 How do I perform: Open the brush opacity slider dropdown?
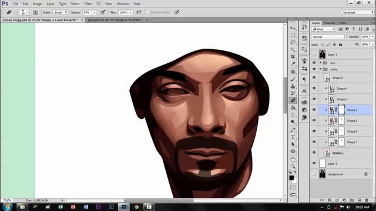[x=95, y=12]
